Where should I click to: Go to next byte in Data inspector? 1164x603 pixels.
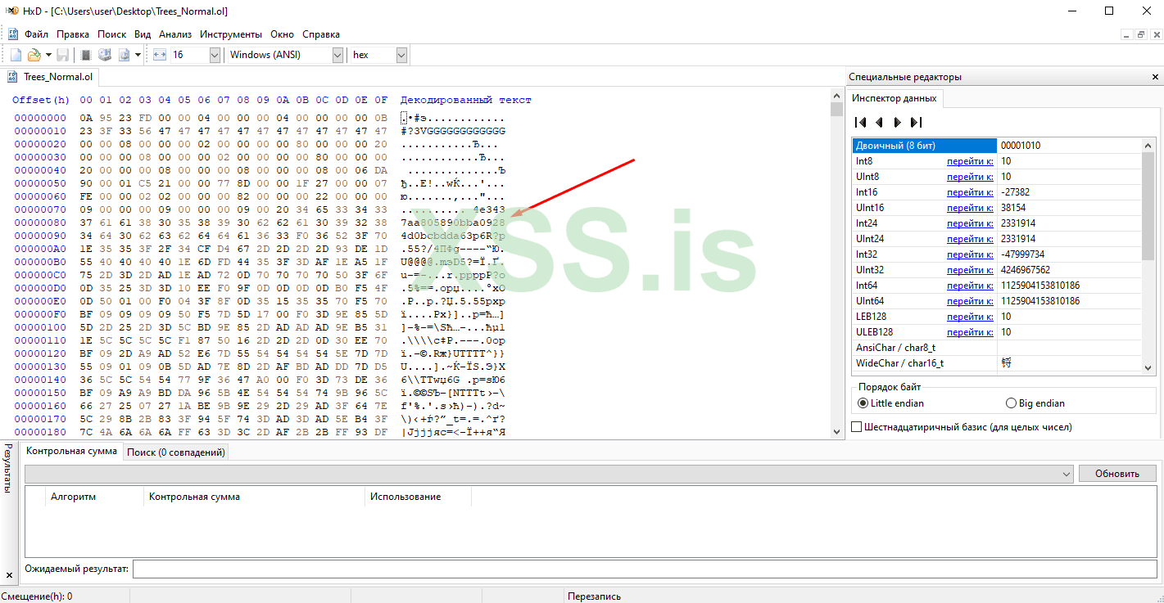click(898, 122)
